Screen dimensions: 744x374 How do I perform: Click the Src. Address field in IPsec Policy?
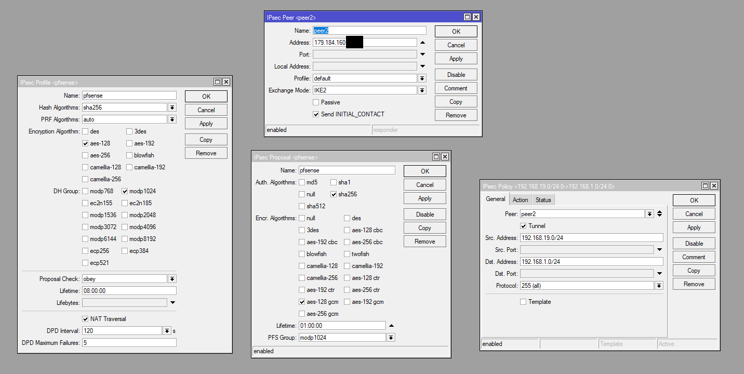point(592,238)
